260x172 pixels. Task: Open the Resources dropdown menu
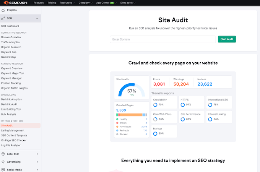coord(67,3)
